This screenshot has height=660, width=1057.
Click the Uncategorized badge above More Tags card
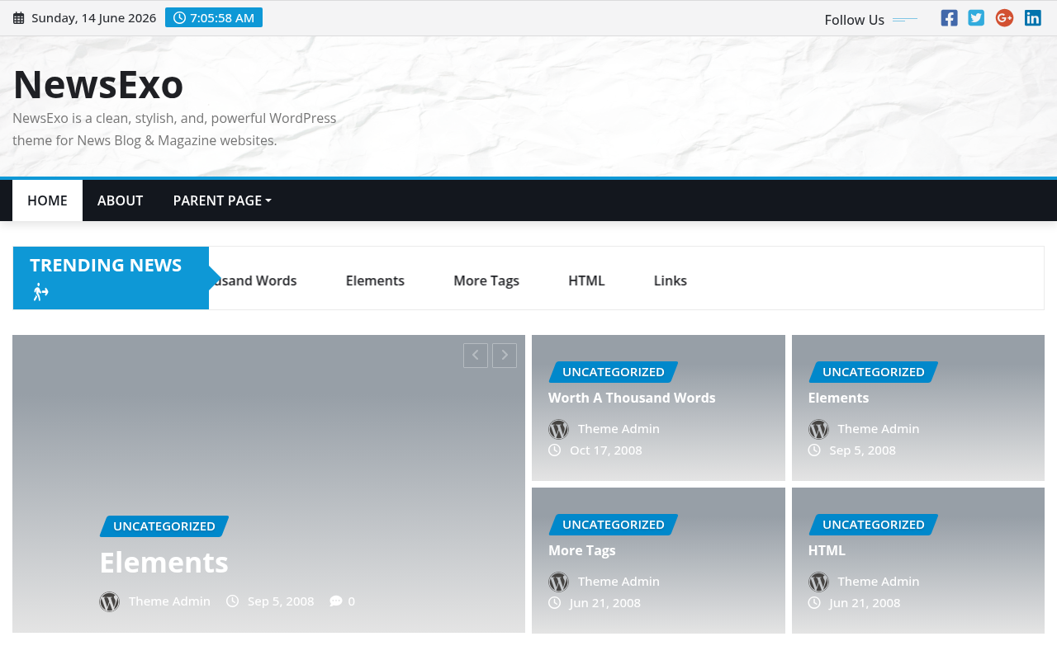[614, 525]
